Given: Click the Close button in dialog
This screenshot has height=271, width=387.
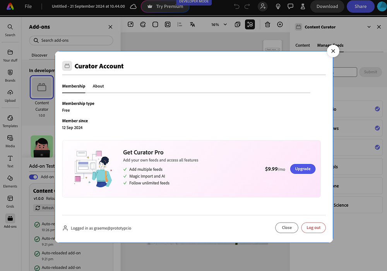Looking at the screenshot, I should [286, 228].
